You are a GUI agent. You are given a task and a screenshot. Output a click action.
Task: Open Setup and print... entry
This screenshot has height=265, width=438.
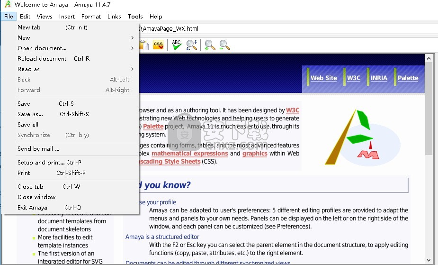click(71, 163)
